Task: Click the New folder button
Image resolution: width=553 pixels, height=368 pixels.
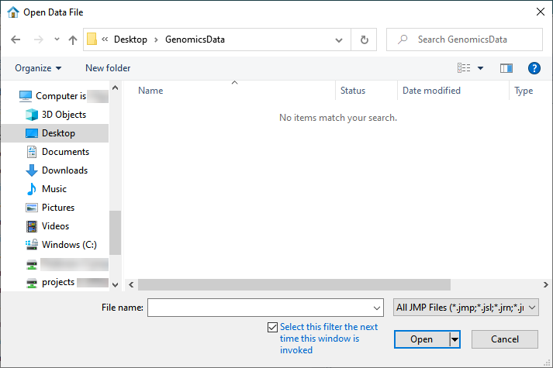Action: 108,68
